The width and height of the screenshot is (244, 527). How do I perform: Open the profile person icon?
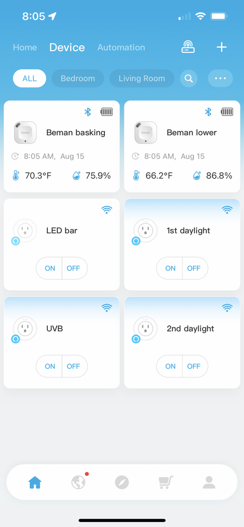point(209,483)
